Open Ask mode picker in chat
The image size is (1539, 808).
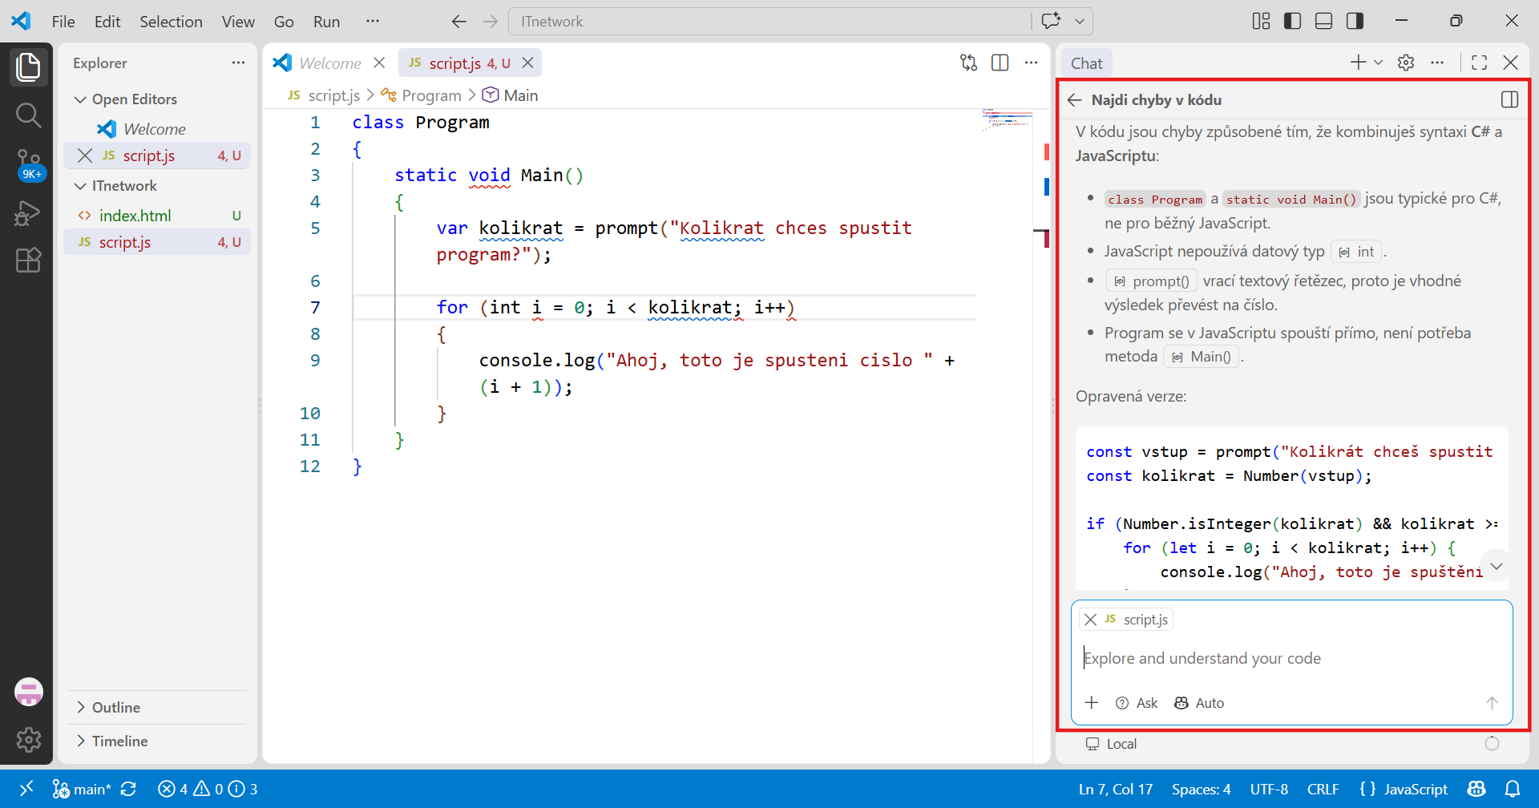click(x=1137, y=703)
